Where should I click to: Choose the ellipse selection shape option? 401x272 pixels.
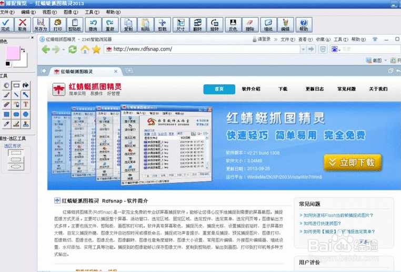tap(16, 167)
